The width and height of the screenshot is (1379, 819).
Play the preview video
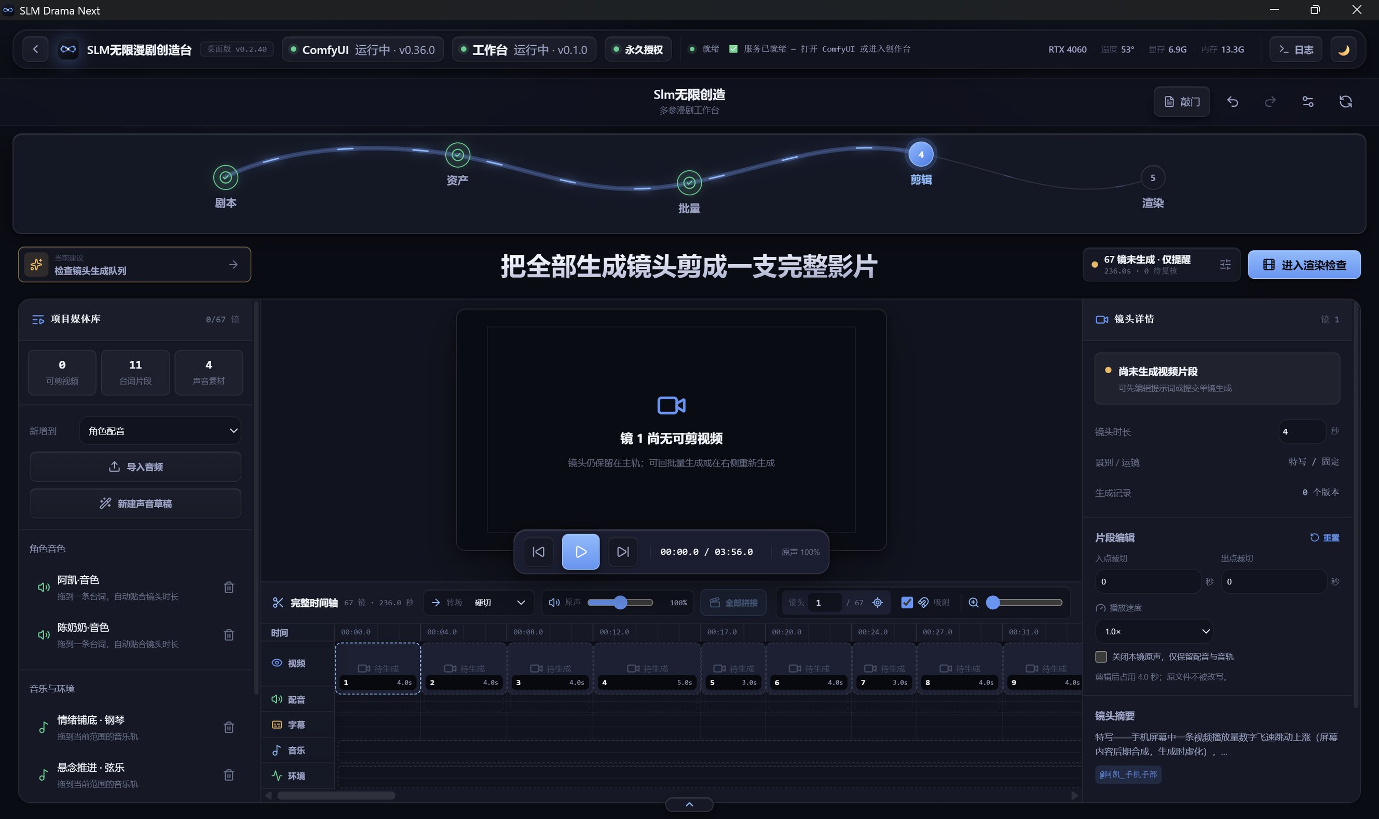tap(581, 551)
